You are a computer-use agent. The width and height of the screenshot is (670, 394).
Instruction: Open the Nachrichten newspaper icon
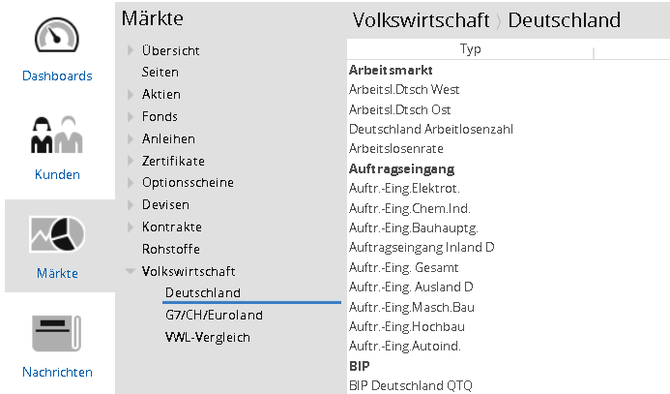[57, 334]
